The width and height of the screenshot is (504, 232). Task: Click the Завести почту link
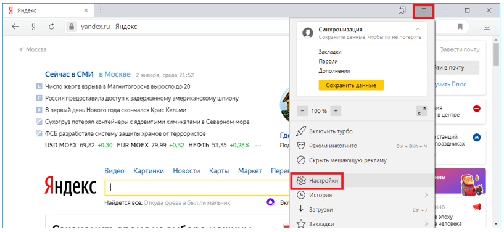460,49
